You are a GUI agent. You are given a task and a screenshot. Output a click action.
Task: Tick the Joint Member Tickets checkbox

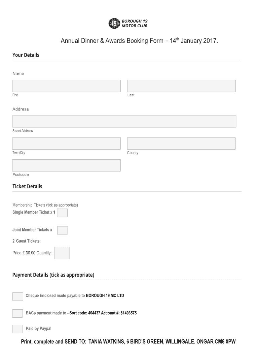point(62,230)
